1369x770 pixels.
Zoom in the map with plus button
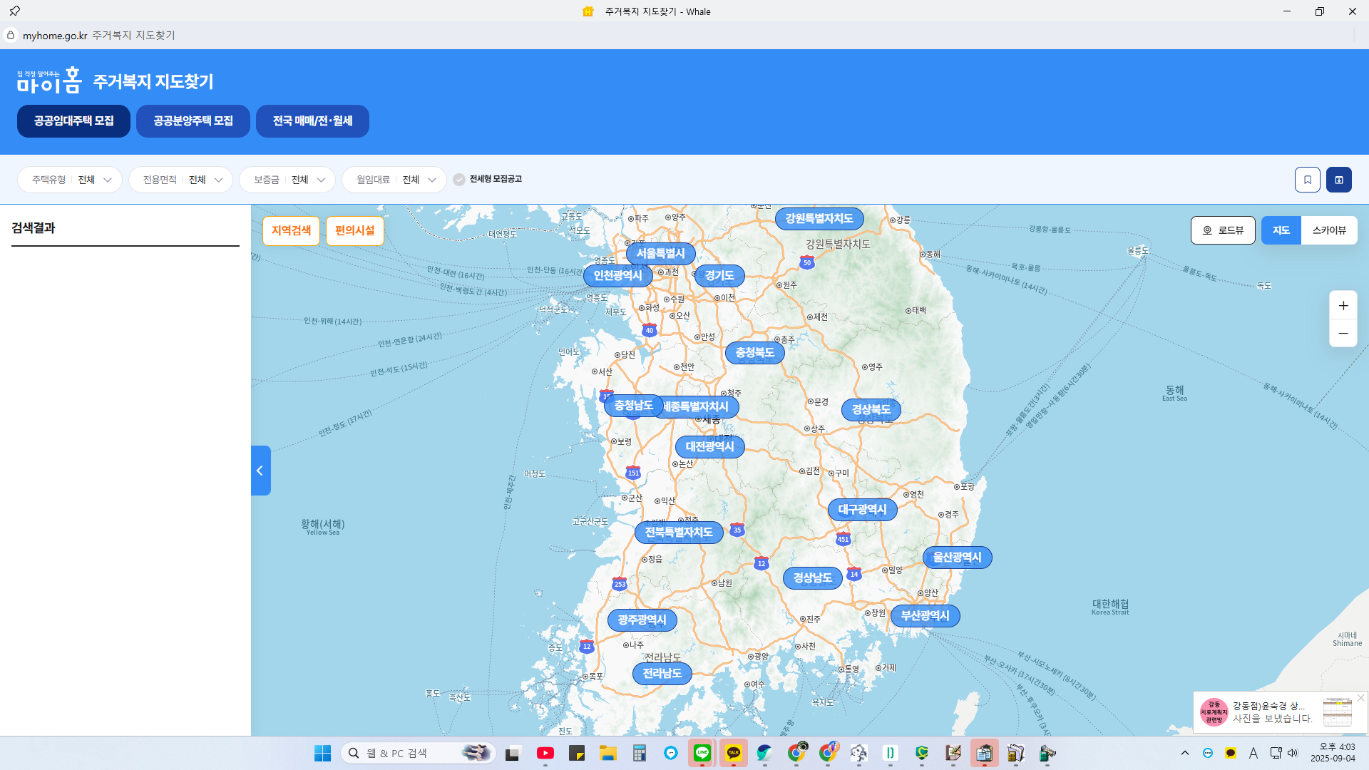tap(1343, 306)
